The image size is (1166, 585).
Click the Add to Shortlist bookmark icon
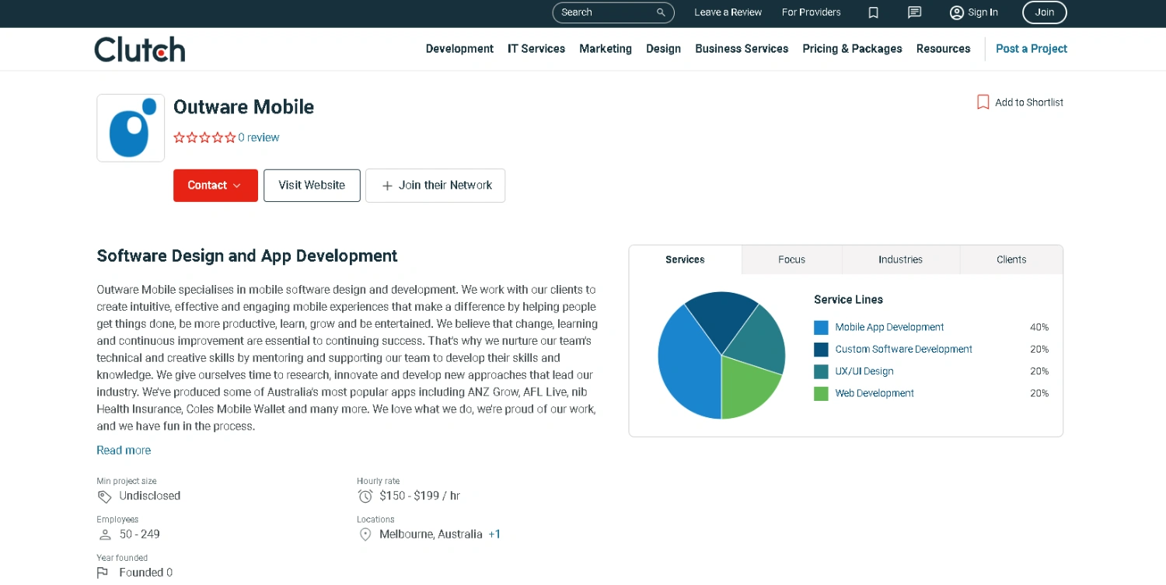click(983, 102)
